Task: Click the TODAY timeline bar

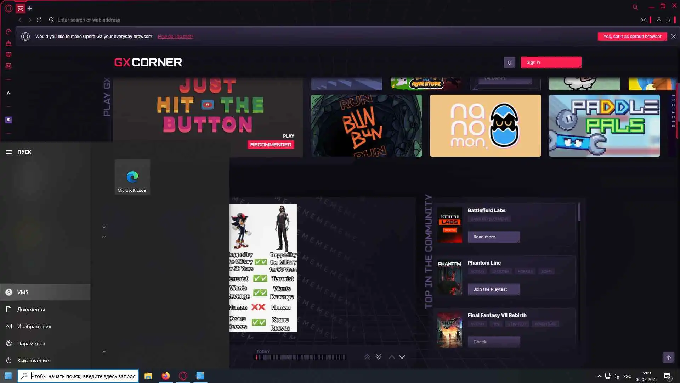Action: point(301,357)
